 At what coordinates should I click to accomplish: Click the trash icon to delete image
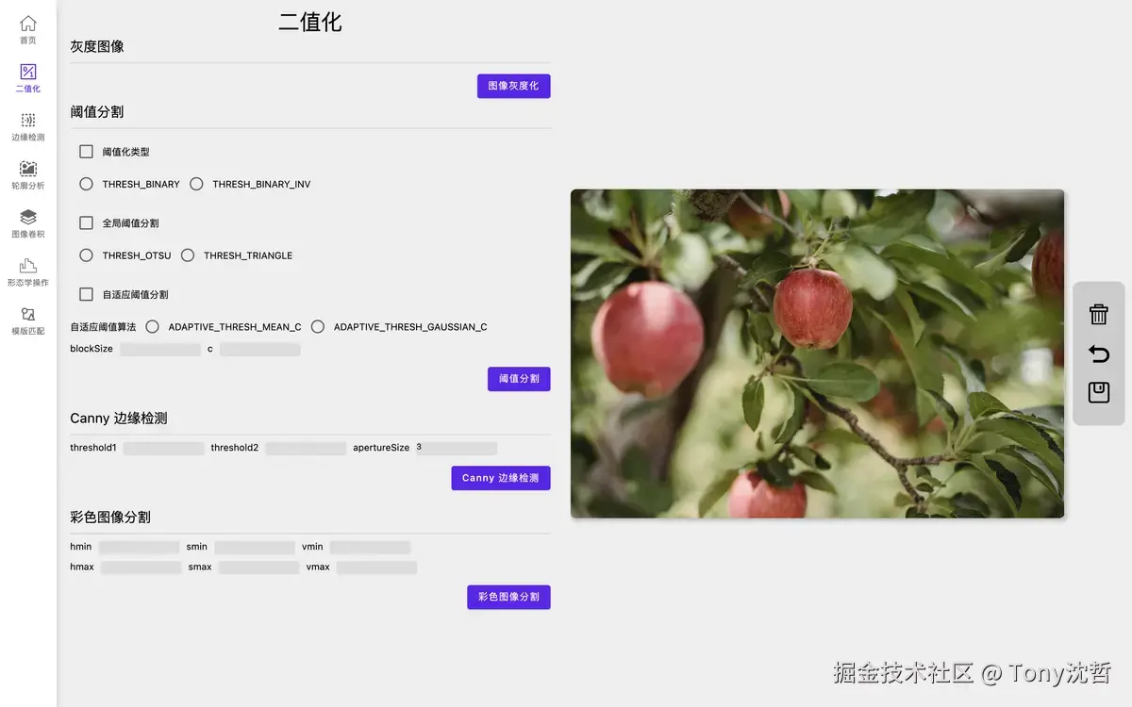tap(1098, 314)
